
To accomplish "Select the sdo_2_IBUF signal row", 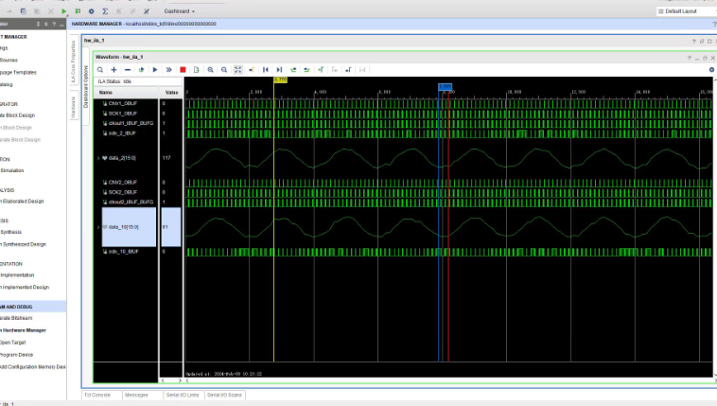I will 126,133.
